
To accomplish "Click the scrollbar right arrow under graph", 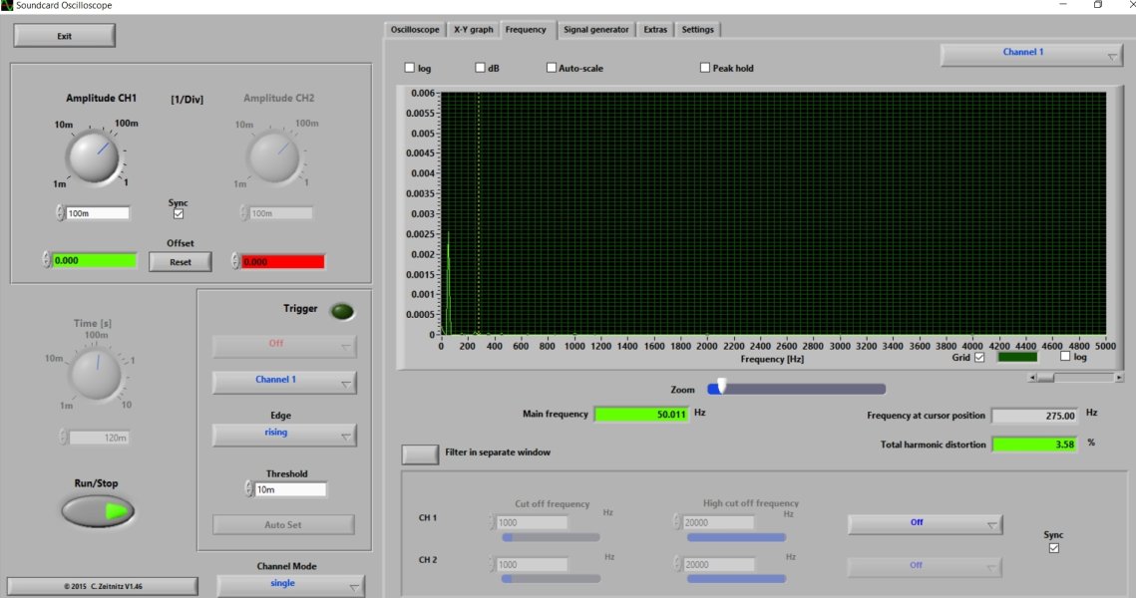I will 1119,378.
